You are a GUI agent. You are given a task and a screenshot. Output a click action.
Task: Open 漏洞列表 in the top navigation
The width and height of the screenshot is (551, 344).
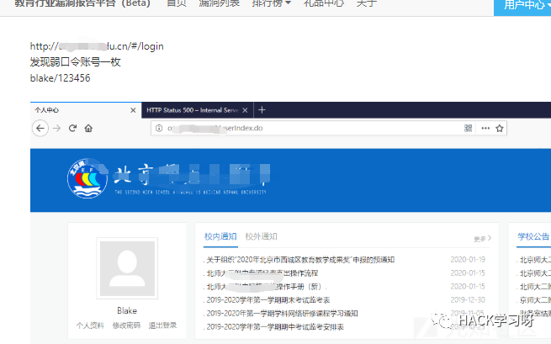point(220,3)
